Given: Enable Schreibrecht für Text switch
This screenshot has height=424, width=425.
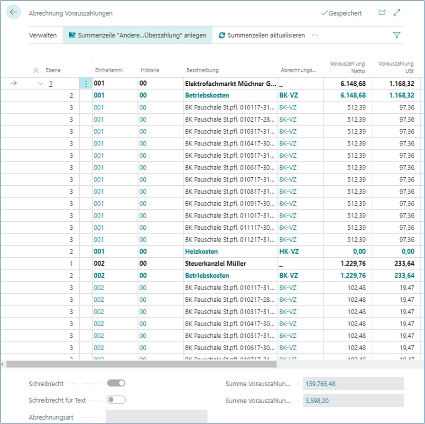Looking at the screenshot, I should 116,400.
